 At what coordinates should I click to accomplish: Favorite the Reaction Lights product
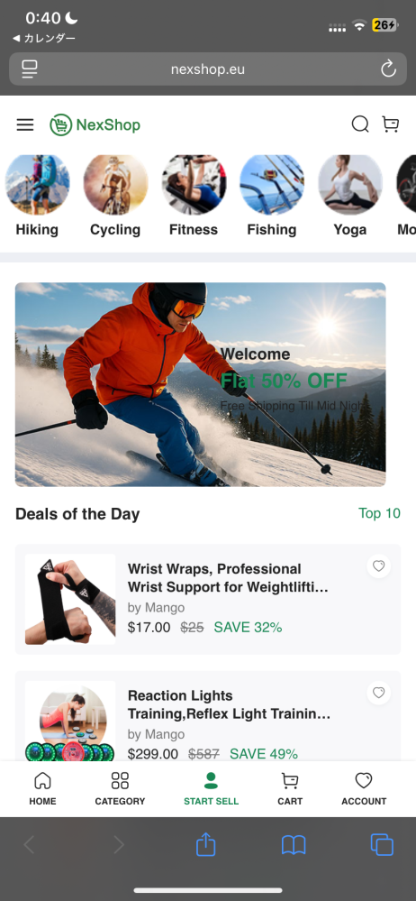pos(379,693)
